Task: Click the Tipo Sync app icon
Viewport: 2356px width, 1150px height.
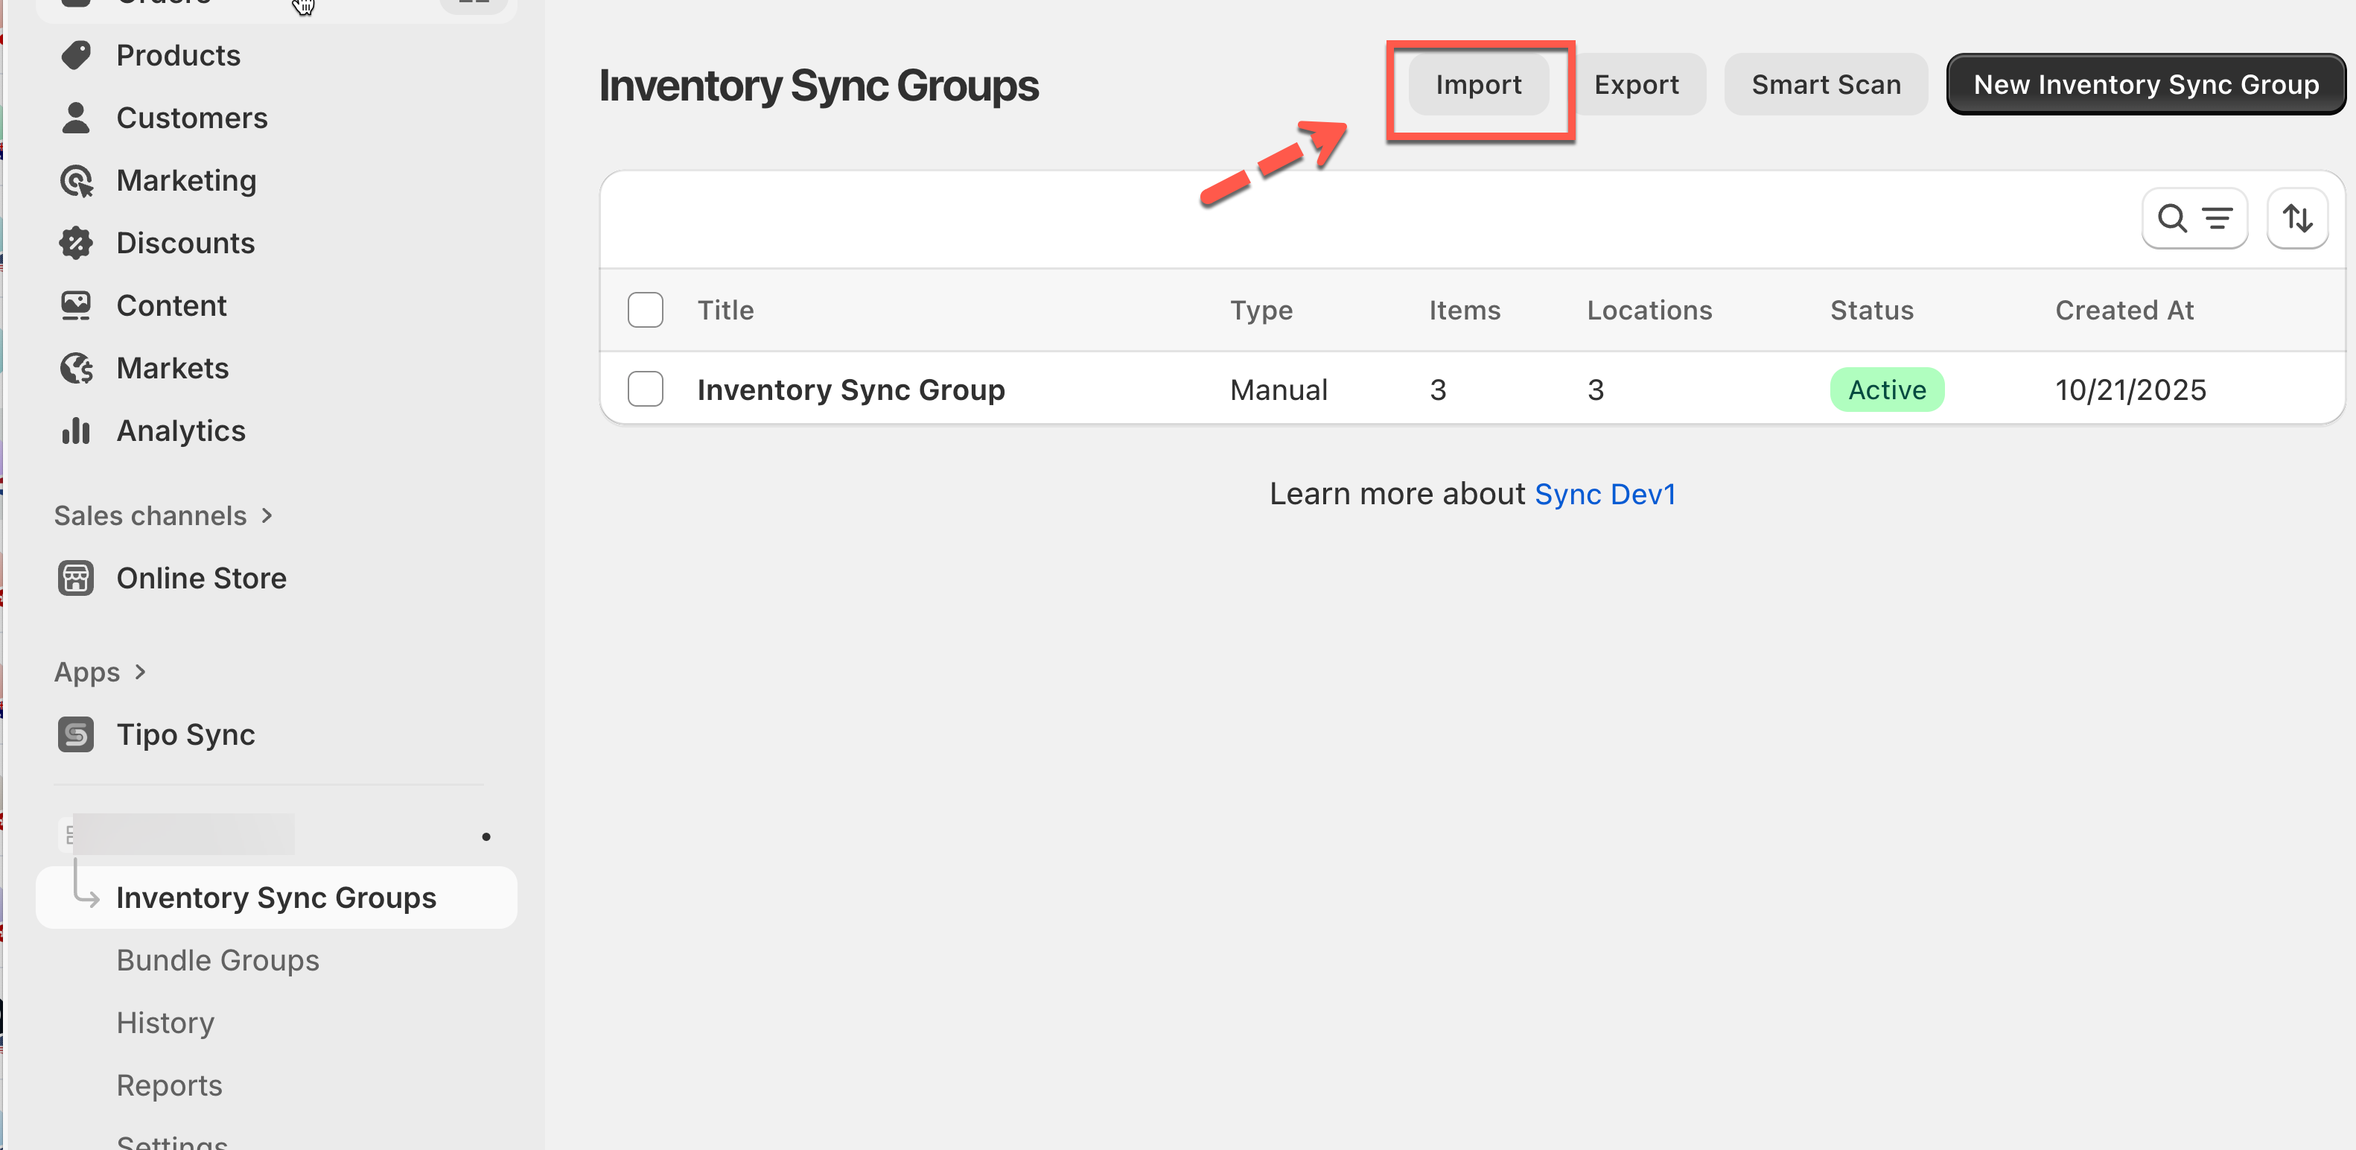Action: click(x=76, y=734)
